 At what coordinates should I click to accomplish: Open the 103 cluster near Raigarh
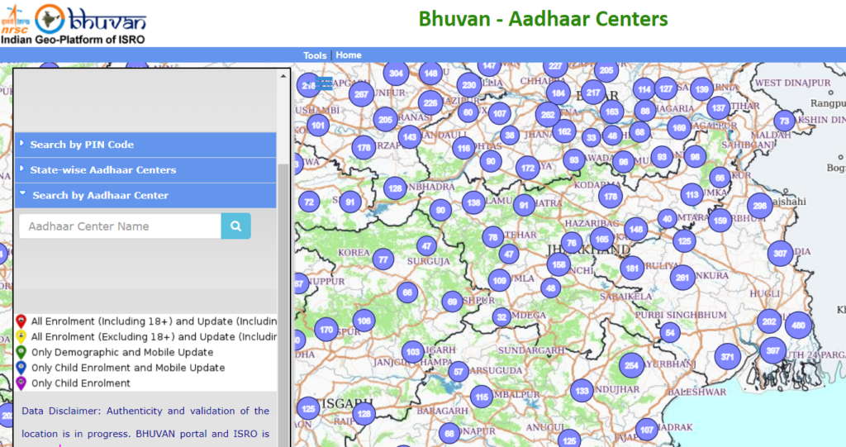point(413,351)
